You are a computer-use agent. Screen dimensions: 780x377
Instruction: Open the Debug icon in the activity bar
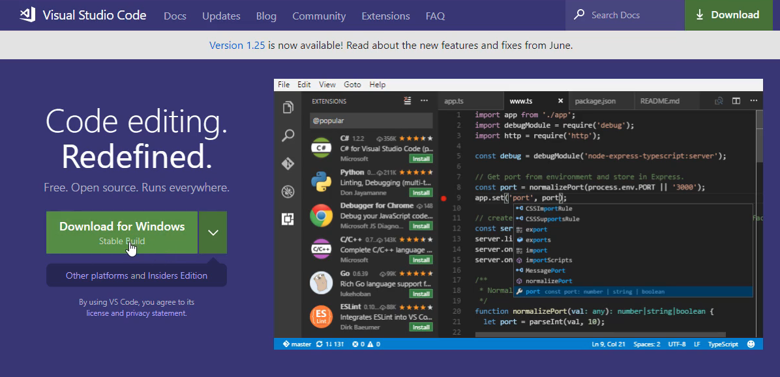pos(288,191)
